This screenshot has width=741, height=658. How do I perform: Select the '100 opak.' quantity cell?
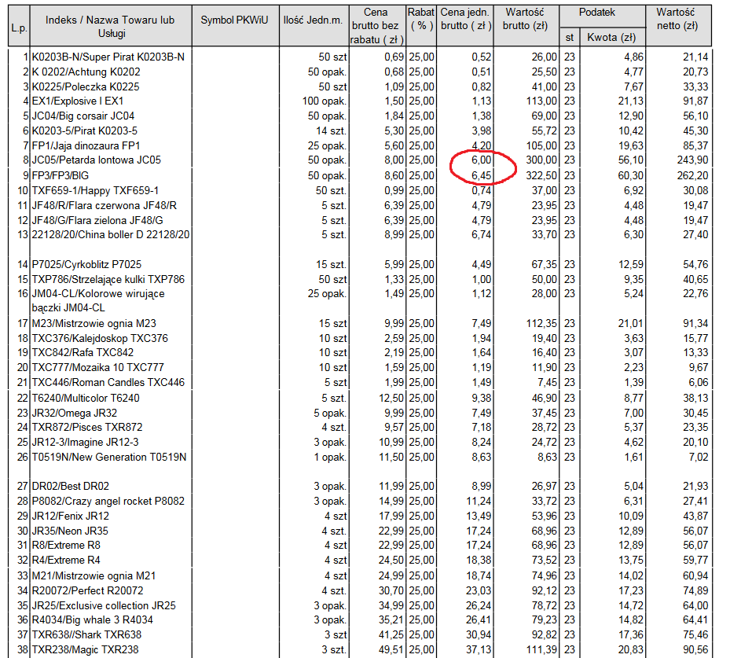325,101
